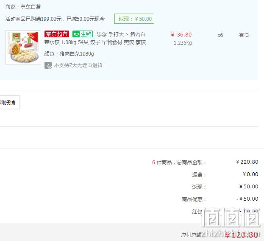Click the 不支持7天无理由退货 notice text
Image resolution: width=264 pixels, height=241 pixels.
click(78, 65)
